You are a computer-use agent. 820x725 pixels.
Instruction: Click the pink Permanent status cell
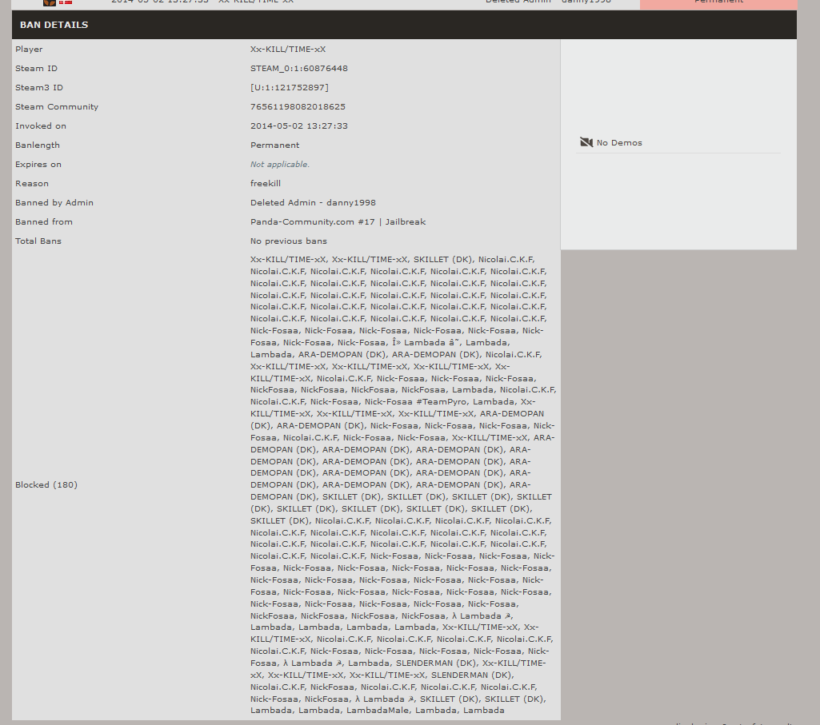[718, 3]
